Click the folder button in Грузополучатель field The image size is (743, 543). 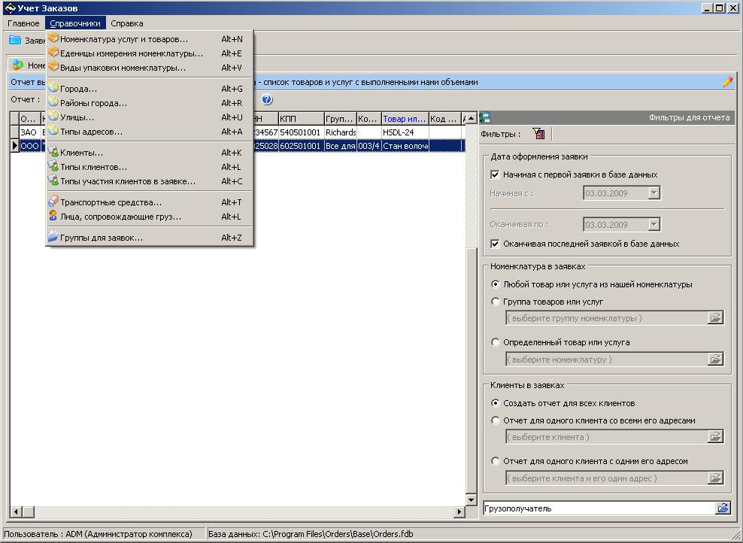click(x=723, y=508)
